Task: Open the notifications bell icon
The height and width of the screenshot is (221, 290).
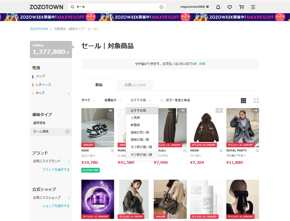Action: pos(218,7)
